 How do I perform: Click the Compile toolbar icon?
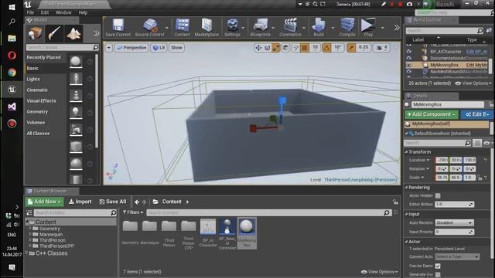click(347, 28)
